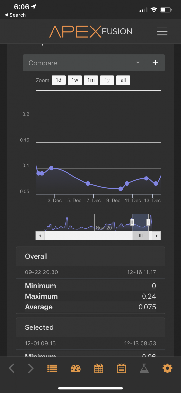The width and height of the screenshot is (181, 393).
Task: Show all data with the all button
Action: click(123, 80)
